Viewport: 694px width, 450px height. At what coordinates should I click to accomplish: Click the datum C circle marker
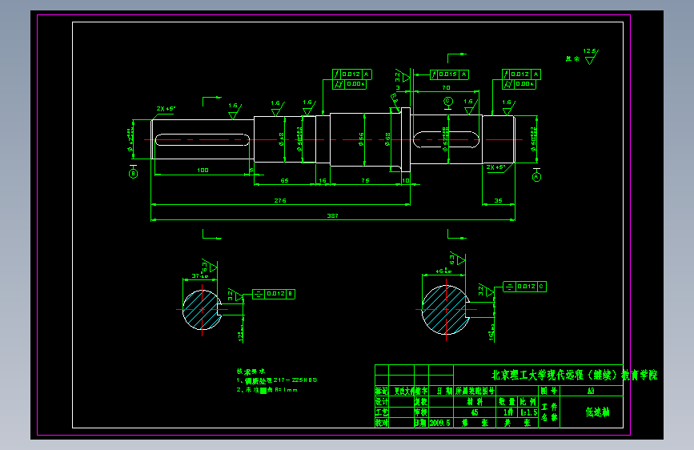click(x=448, y=101)
